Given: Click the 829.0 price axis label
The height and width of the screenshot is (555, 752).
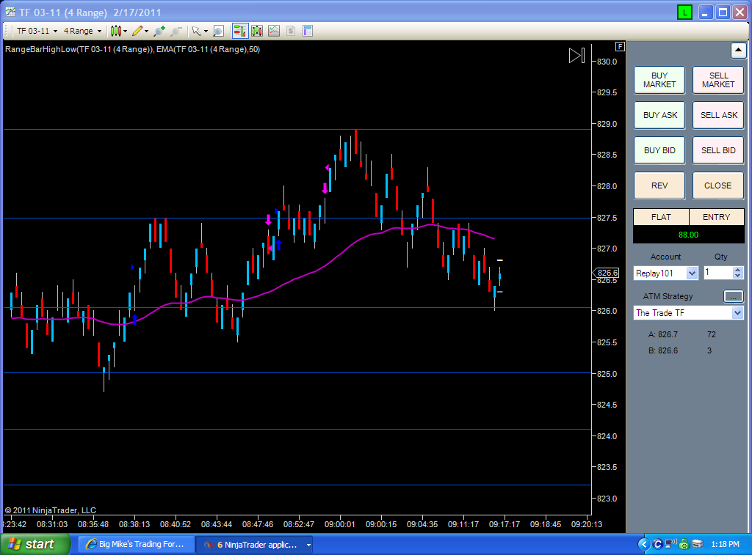Looking at the screenshot, I should tap(607, 124).
